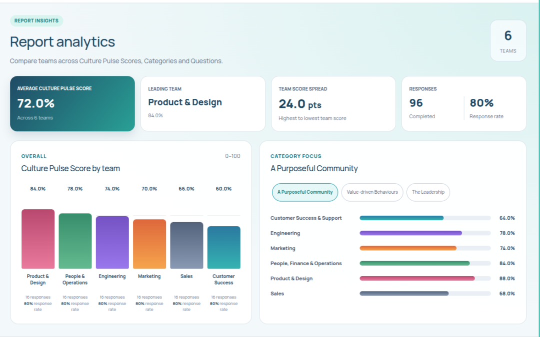Viewport: 540px width, 337px height.
Task: Click the '68.0%' value for Sales row
Action: [x=507, y=294]
